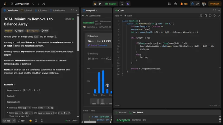The height and width of the screenshot is (125, 223).
Task: Click the debug icon beside Run
Action: click(x=95, y=4)
